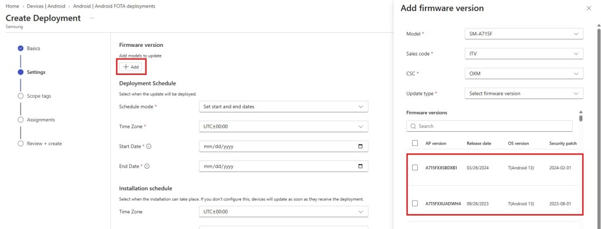Select checkbox for firmware A715FXXUADWH4
The height and width of the screenshot is (229, 601).
(x=415, y=203)
